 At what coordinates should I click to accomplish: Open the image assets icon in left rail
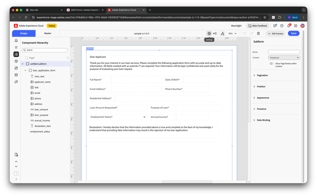tap(16, 68)
